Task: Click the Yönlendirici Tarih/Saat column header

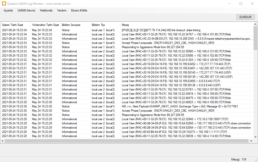Action: (45, 25)
